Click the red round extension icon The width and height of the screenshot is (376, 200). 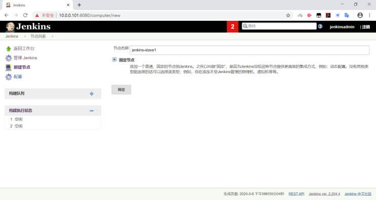click(x=309, y=15)
